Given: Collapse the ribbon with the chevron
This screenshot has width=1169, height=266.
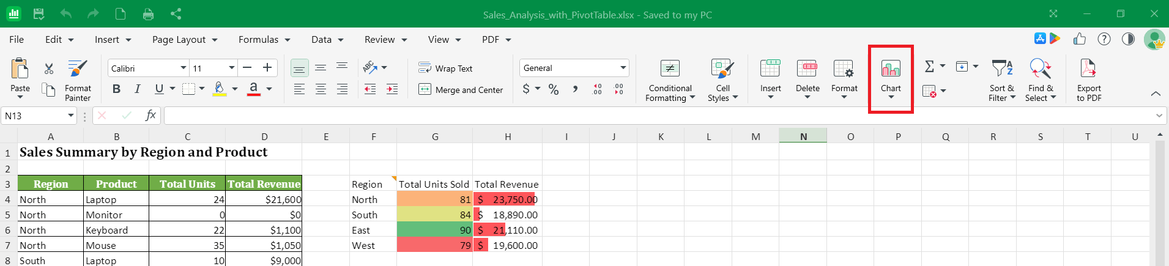Looking at the screenshot, I should coord(1156,94).
